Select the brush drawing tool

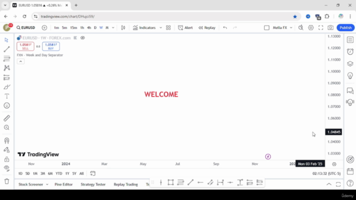pos(7,87)
